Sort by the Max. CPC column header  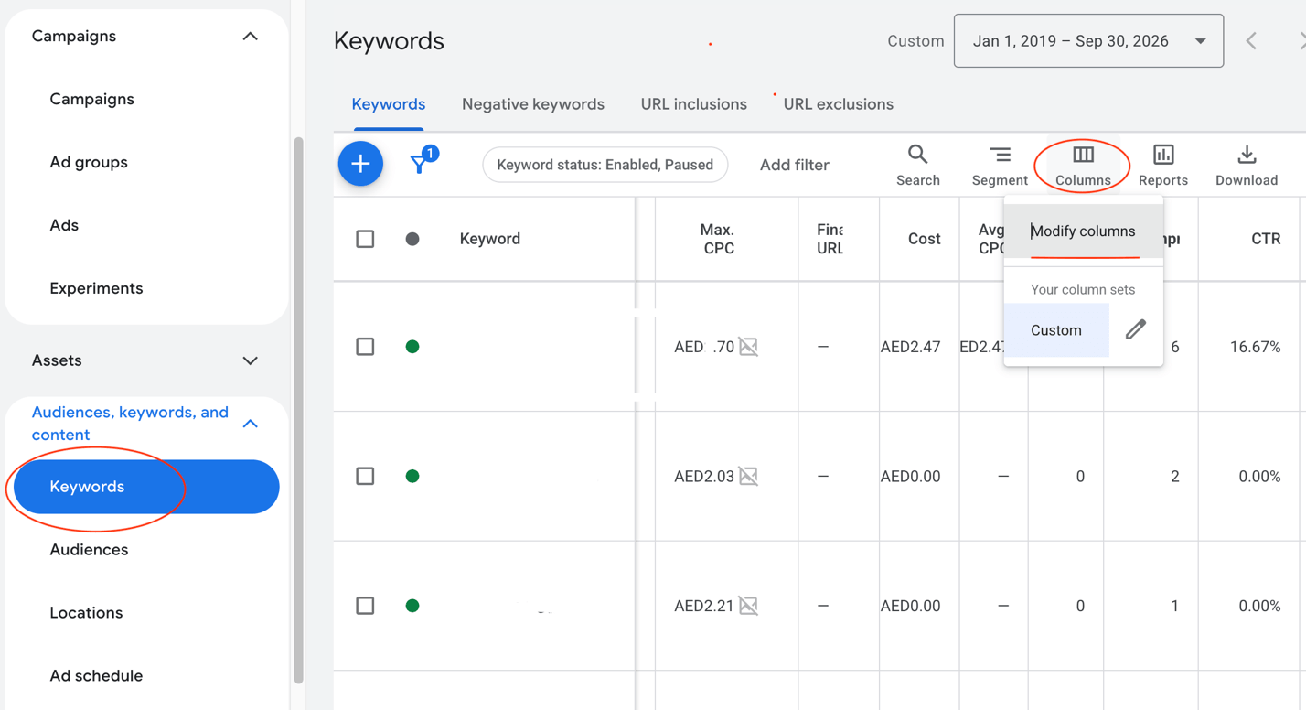(718, 239)
